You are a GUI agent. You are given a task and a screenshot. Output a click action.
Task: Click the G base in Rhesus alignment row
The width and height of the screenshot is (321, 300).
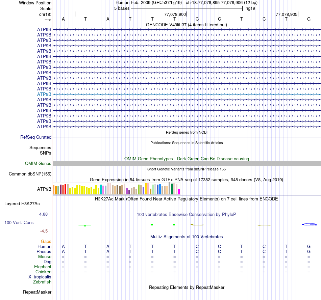tap(309, 251)
